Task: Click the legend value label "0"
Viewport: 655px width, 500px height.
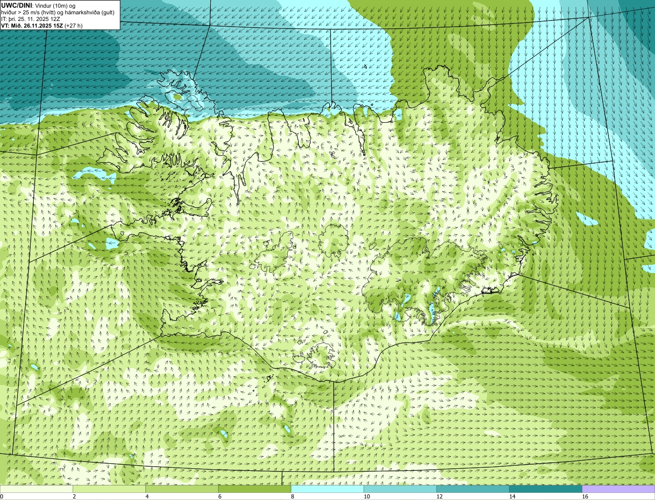Action: click(2, 496)
